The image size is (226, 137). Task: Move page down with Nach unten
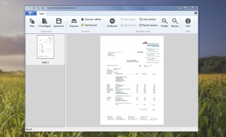click(128, 25)
